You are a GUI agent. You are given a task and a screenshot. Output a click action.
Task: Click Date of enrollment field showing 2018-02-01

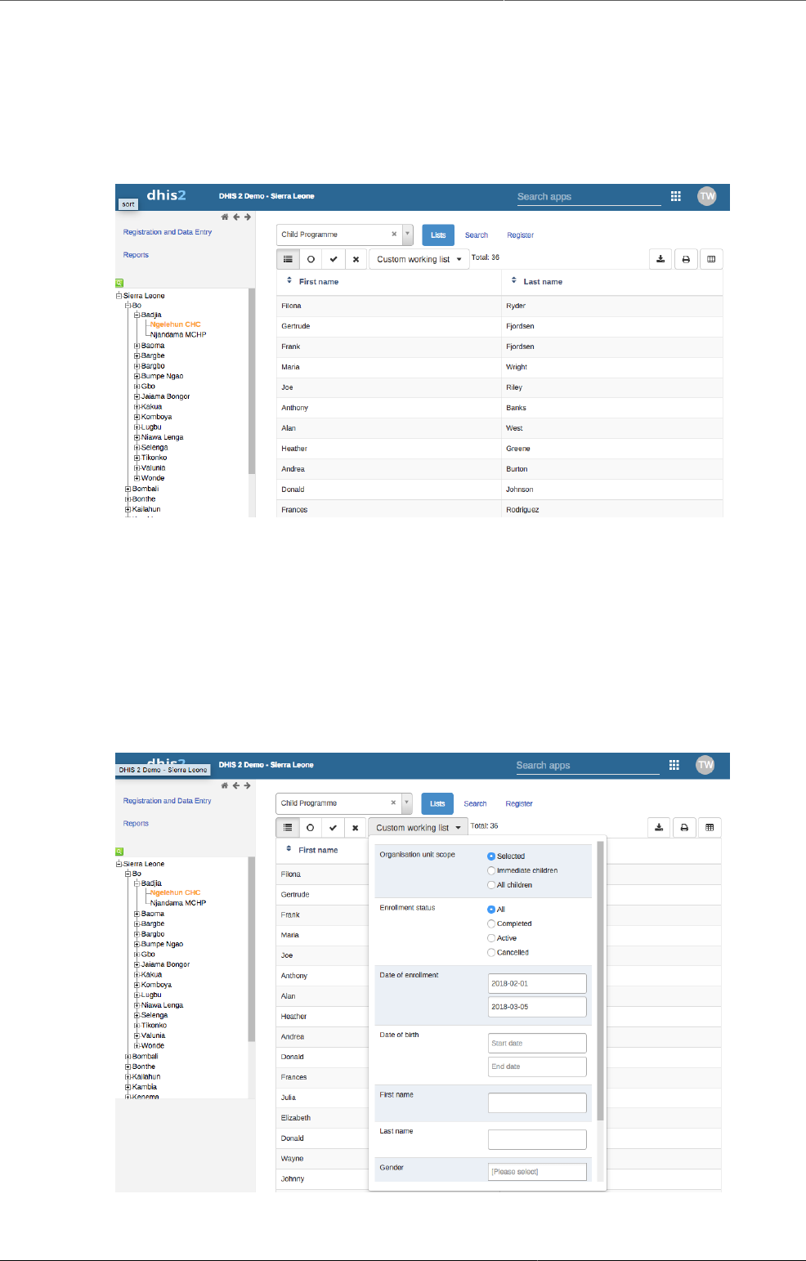point(537,984)
